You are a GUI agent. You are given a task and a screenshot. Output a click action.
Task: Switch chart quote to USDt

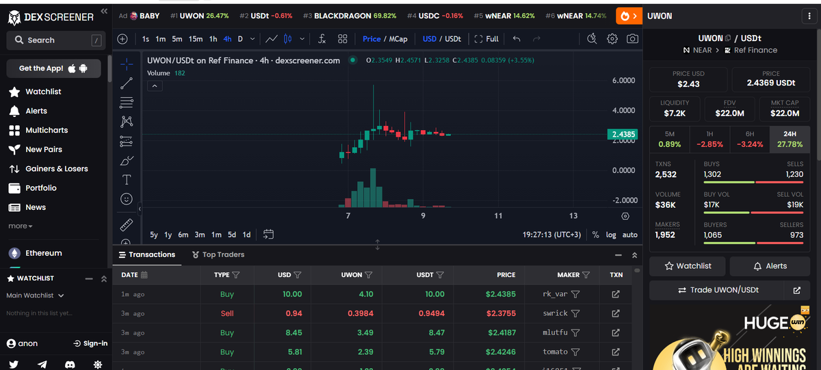(453, 39)
